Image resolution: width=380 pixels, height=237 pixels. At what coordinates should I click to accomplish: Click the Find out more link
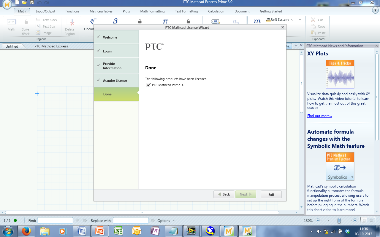[319, 116]
